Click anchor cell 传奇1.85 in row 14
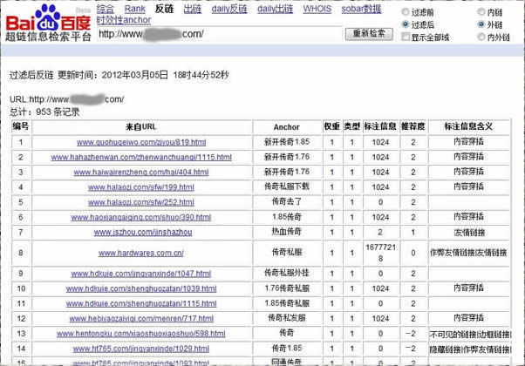 pos(287,349)
